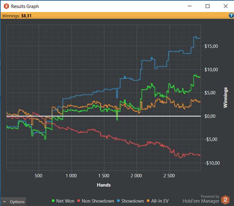This screenshot has width=234, height=206.
Task: Click the 500 hands axis label
Action: (38, 176)
